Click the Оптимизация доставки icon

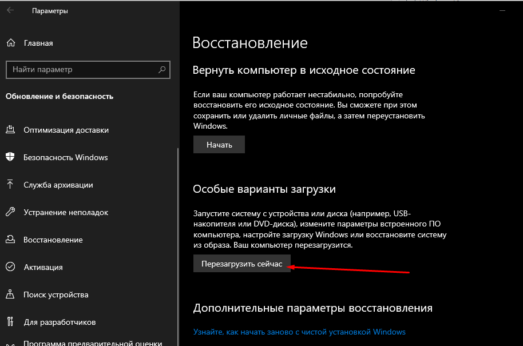pyautogui.click(x=10, y=130)
